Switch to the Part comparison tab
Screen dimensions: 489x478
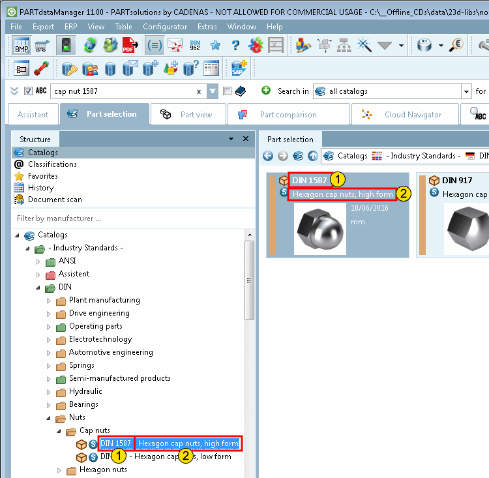click(288, 115)
